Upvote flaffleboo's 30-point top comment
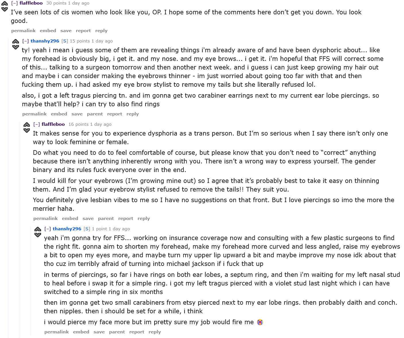The image size is (404, 338). coord(5,4)
